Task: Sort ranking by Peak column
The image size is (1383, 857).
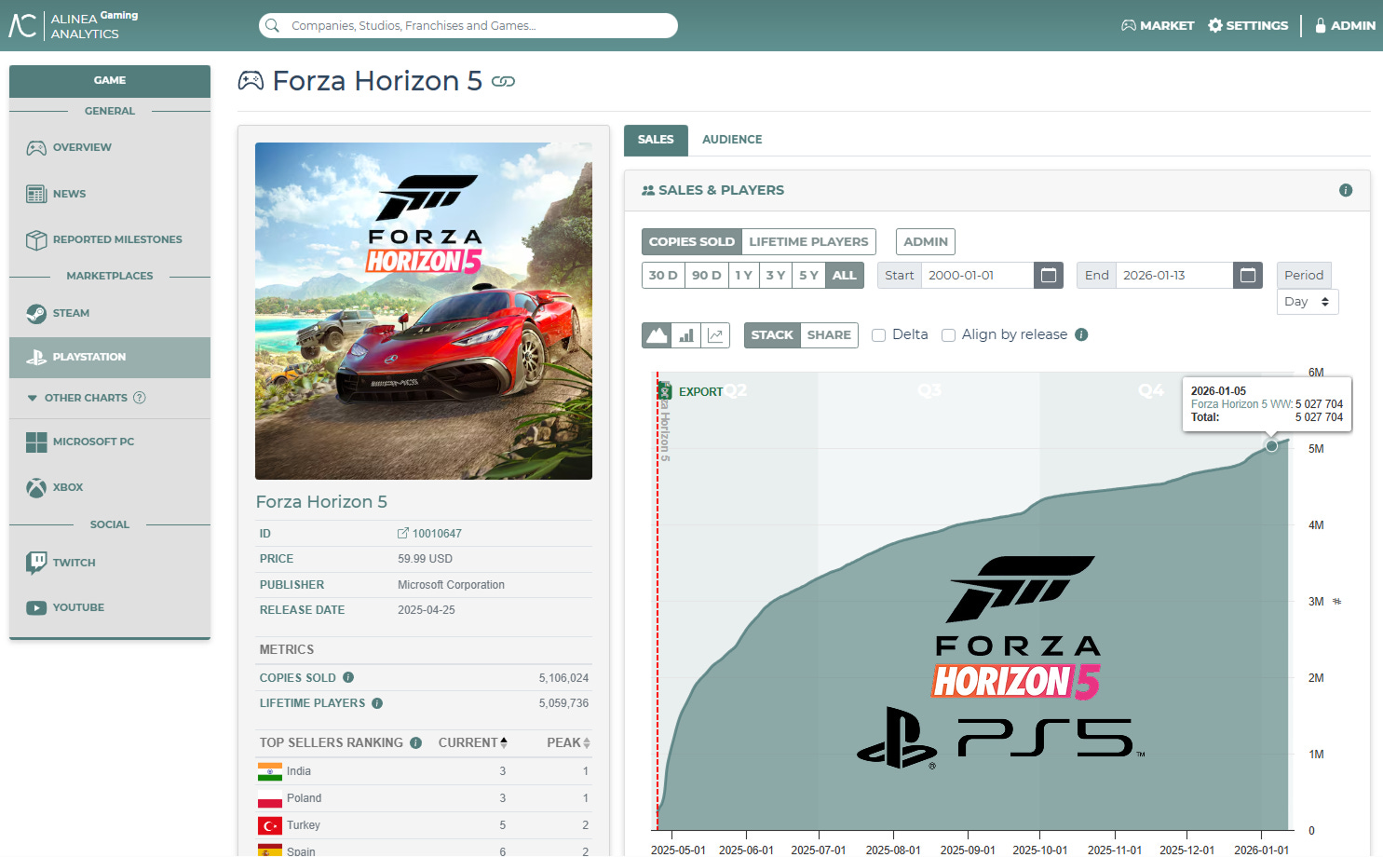Action: [568, 742]
